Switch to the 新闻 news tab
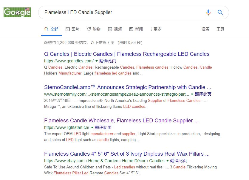The width and height of the screenshot is (249, 180). pos(136,29)
